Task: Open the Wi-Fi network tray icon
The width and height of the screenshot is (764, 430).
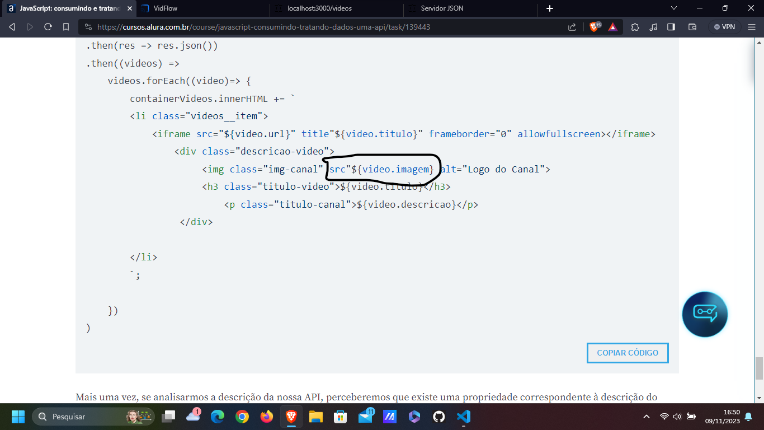Action: (x=664, y=417)
